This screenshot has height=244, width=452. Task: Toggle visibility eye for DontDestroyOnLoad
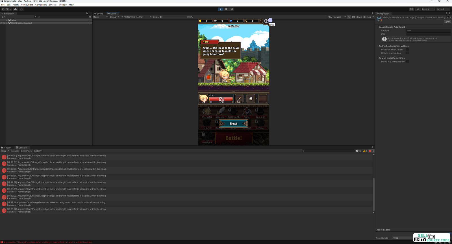click(1, 23)
